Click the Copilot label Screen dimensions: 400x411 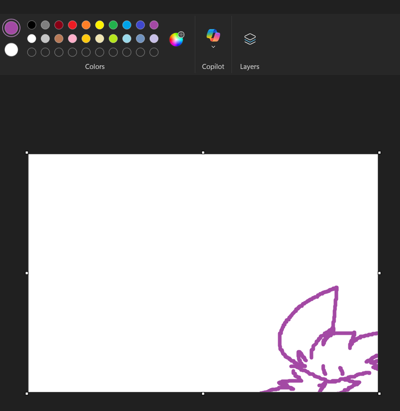pos(213,67)
